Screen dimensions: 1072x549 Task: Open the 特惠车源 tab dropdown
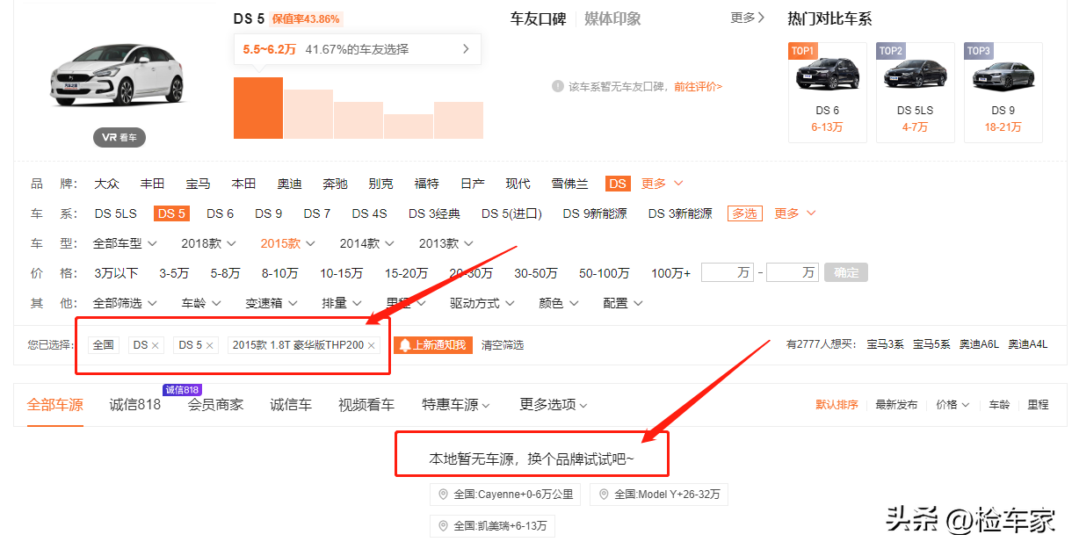[x=456, y=405]
